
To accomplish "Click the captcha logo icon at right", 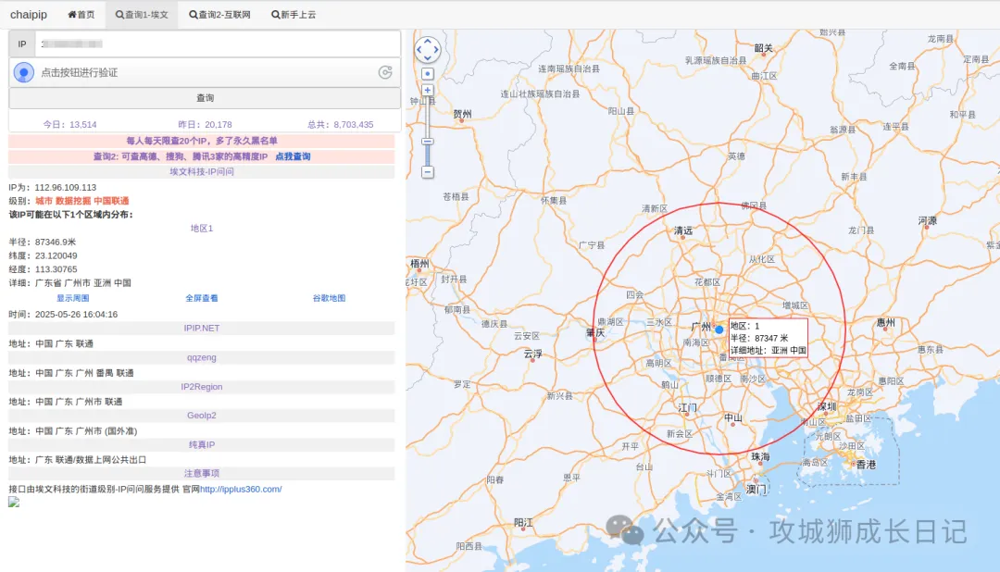I will [385, 72].
